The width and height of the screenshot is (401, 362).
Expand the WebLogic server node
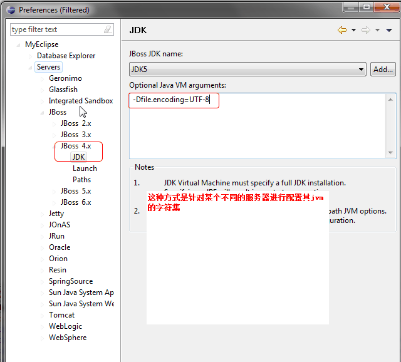(42, 327)
